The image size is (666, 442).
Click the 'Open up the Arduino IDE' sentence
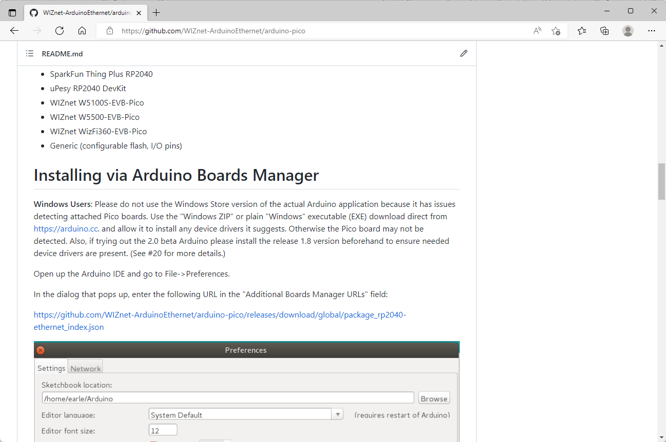click(x=132, y=273)
